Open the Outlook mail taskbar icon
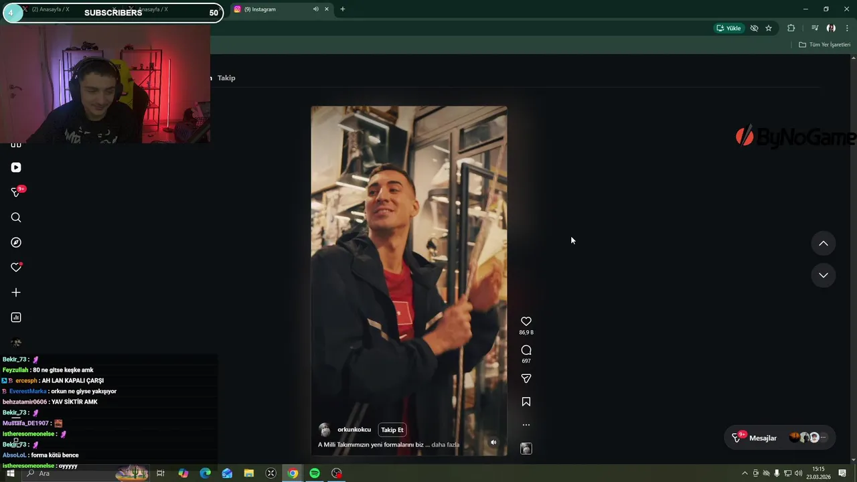Image resolution: width=857 pixels, height=482 pixels. click(x=227, y=473)
